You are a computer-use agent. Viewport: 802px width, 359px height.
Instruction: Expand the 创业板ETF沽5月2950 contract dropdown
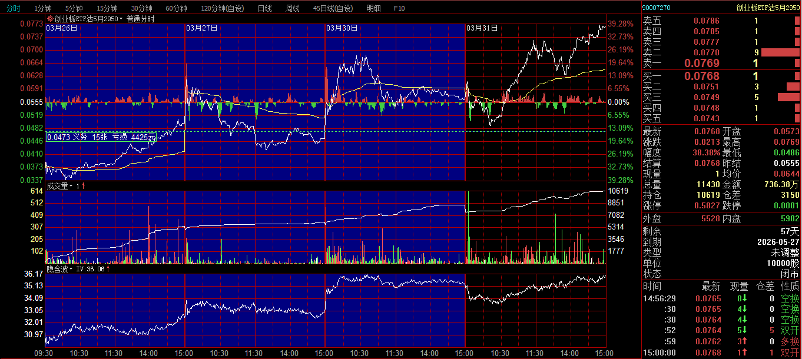tap(121, 19)
